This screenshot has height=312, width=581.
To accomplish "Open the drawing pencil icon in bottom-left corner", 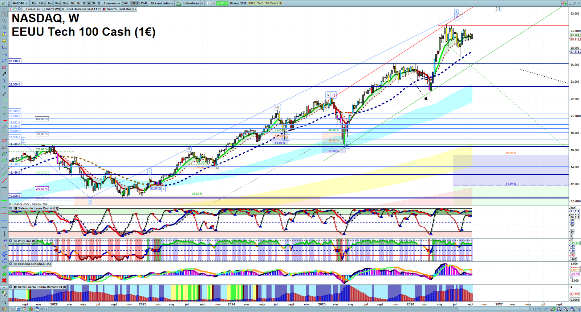I will [4, 309].
